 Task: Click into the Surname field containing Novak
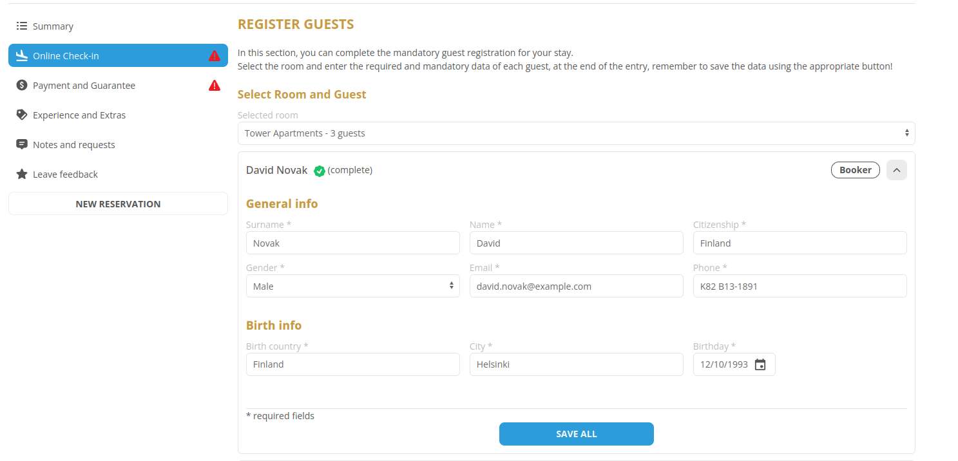coord(353,243)
